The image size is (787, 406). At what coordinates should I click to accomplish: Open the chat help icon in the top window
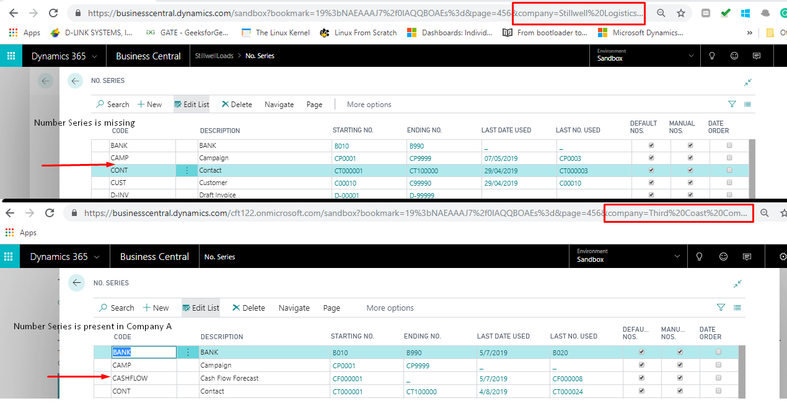pyautogui.click(x=757, y=56)
